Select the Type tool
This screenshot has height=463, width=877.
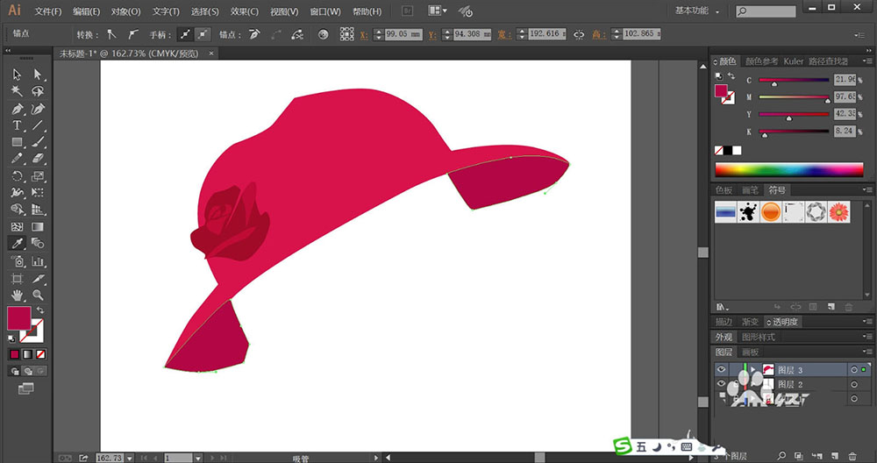tap(17, 125)
